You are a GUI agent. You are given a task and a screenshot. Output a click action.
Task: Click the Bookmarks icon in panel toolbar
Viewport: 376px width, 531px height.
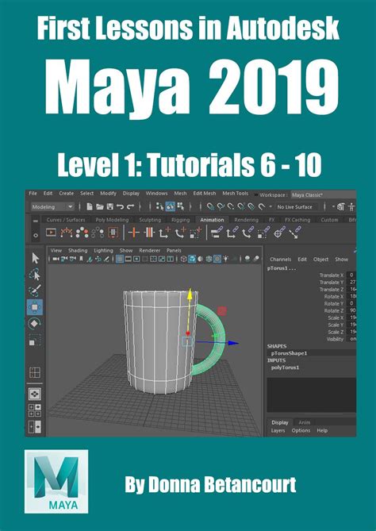[81, 259]
